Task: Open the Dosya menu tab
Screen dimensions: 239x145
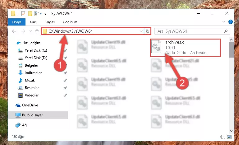Action: pyautogui.click(x=16, y=22)
